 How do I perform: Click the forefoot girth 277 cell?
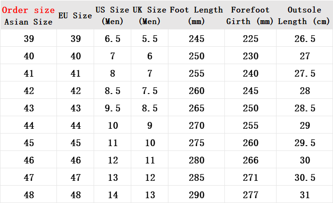click(x=250, y=195)
